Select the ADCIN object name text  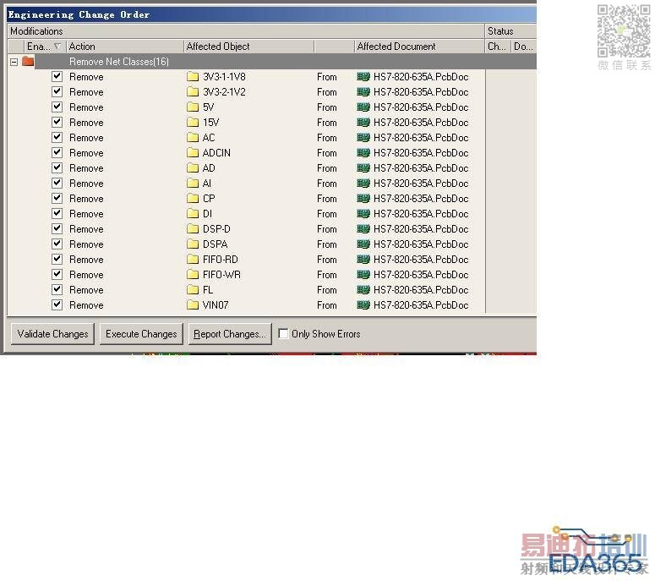[x=216, y=152]
